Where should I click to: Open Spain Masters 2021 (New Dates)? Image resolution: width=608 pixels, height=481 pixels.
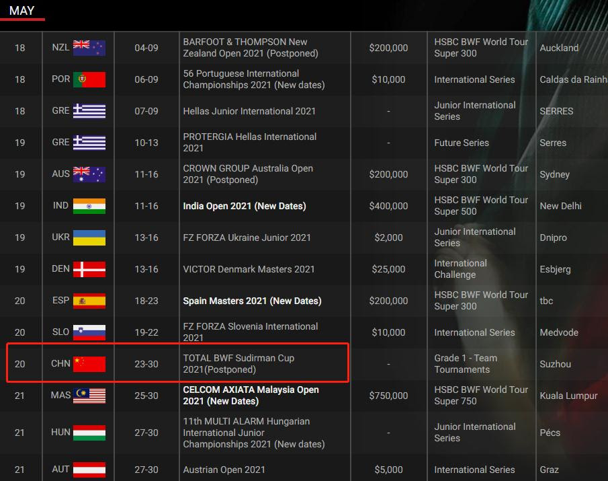tap(252, 301)
